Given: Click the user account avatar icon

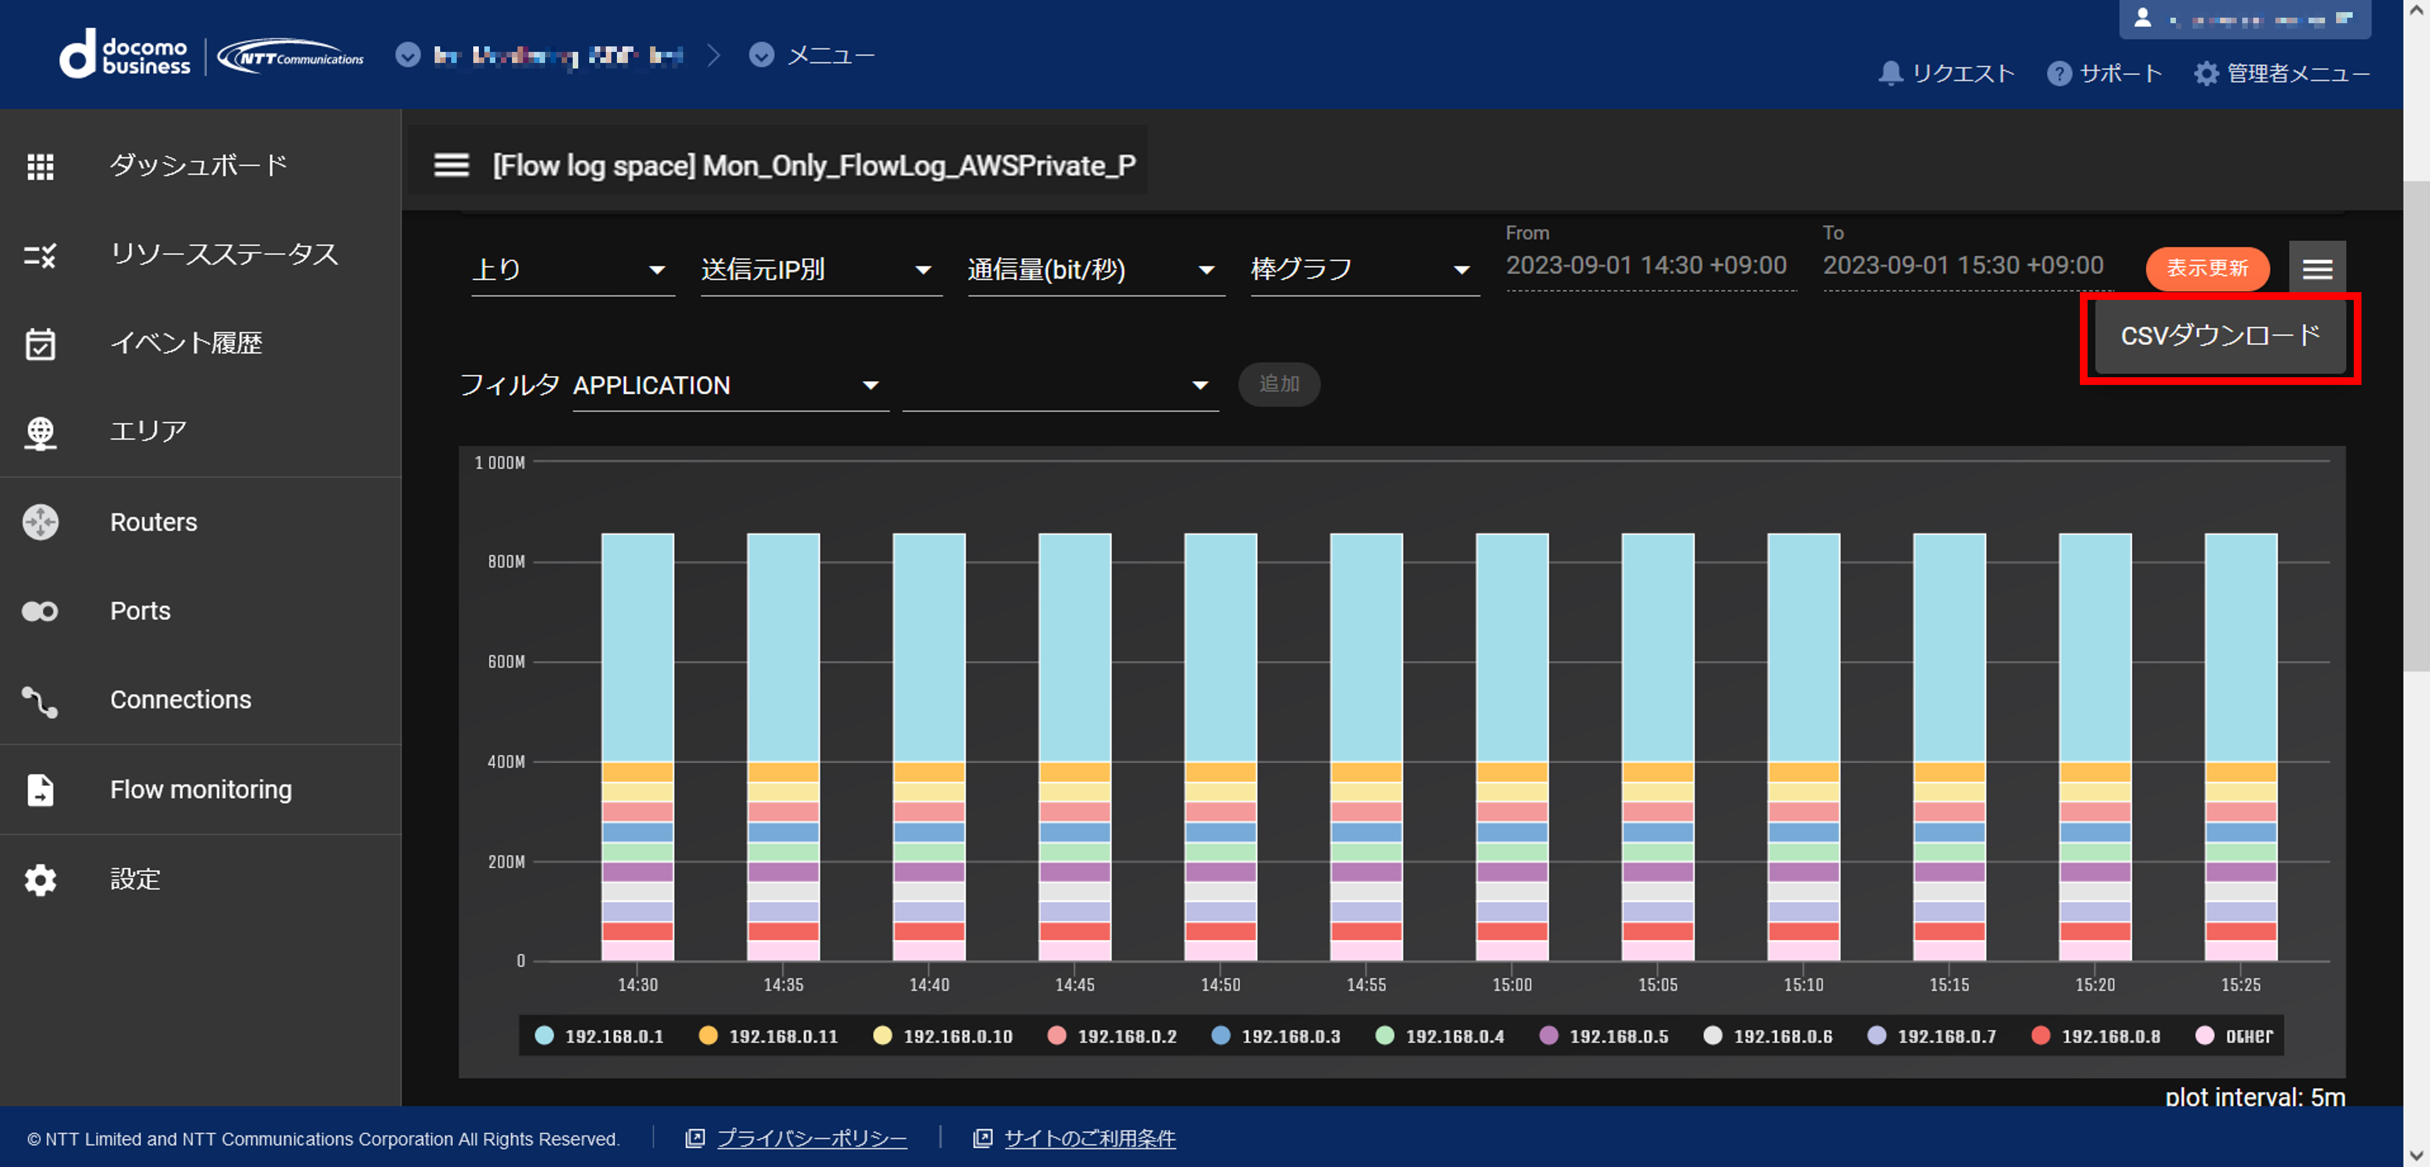Looking at the screenshot, I should tap(2142, 18).
